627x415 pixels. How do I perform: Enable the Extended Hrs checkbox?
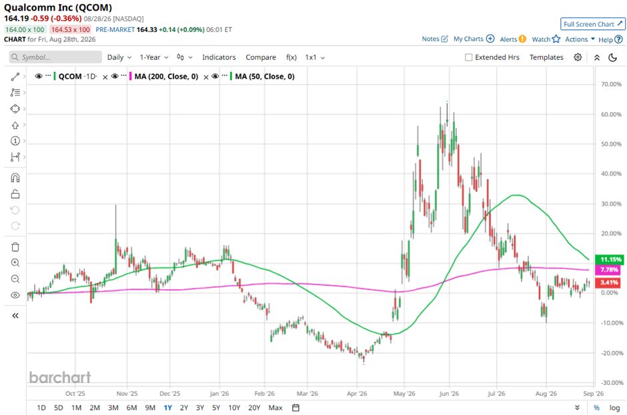click(x=469, y=57)
